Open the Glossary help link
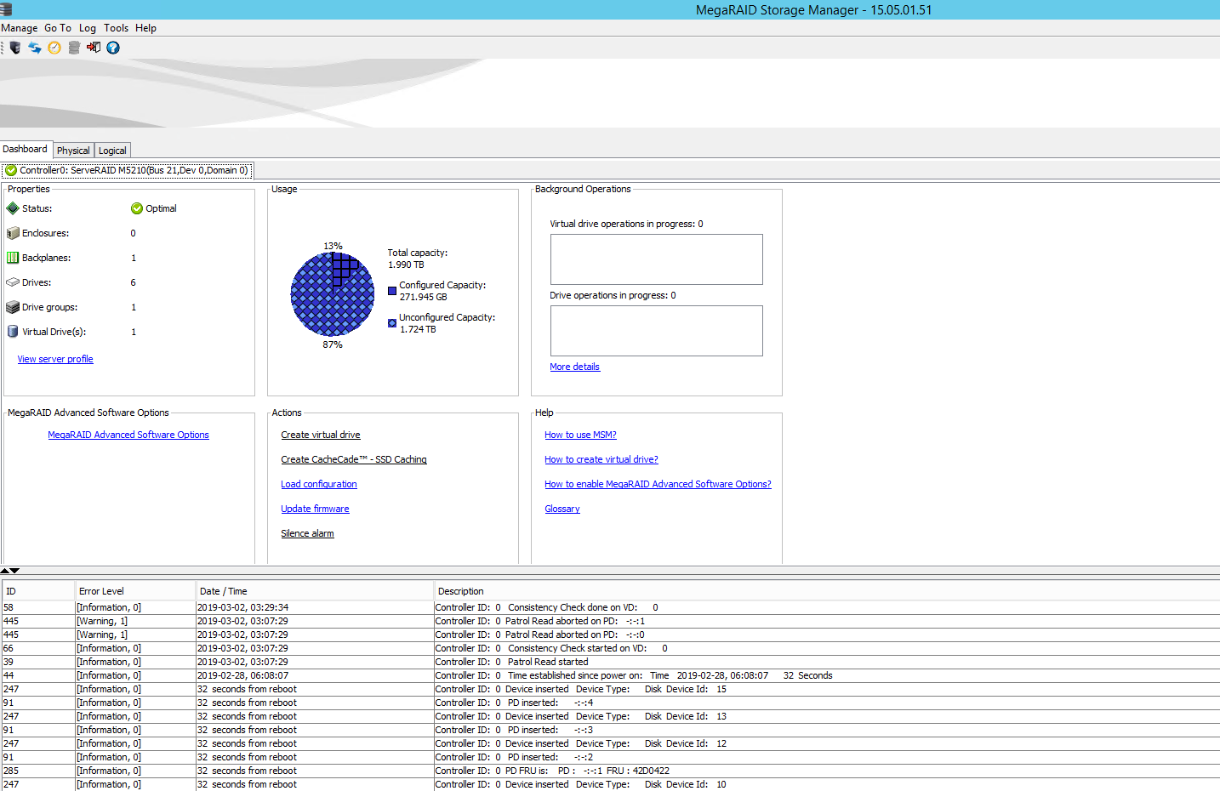Image resolution: width=1220 pixels, height=791 pixels. (562, 509)
